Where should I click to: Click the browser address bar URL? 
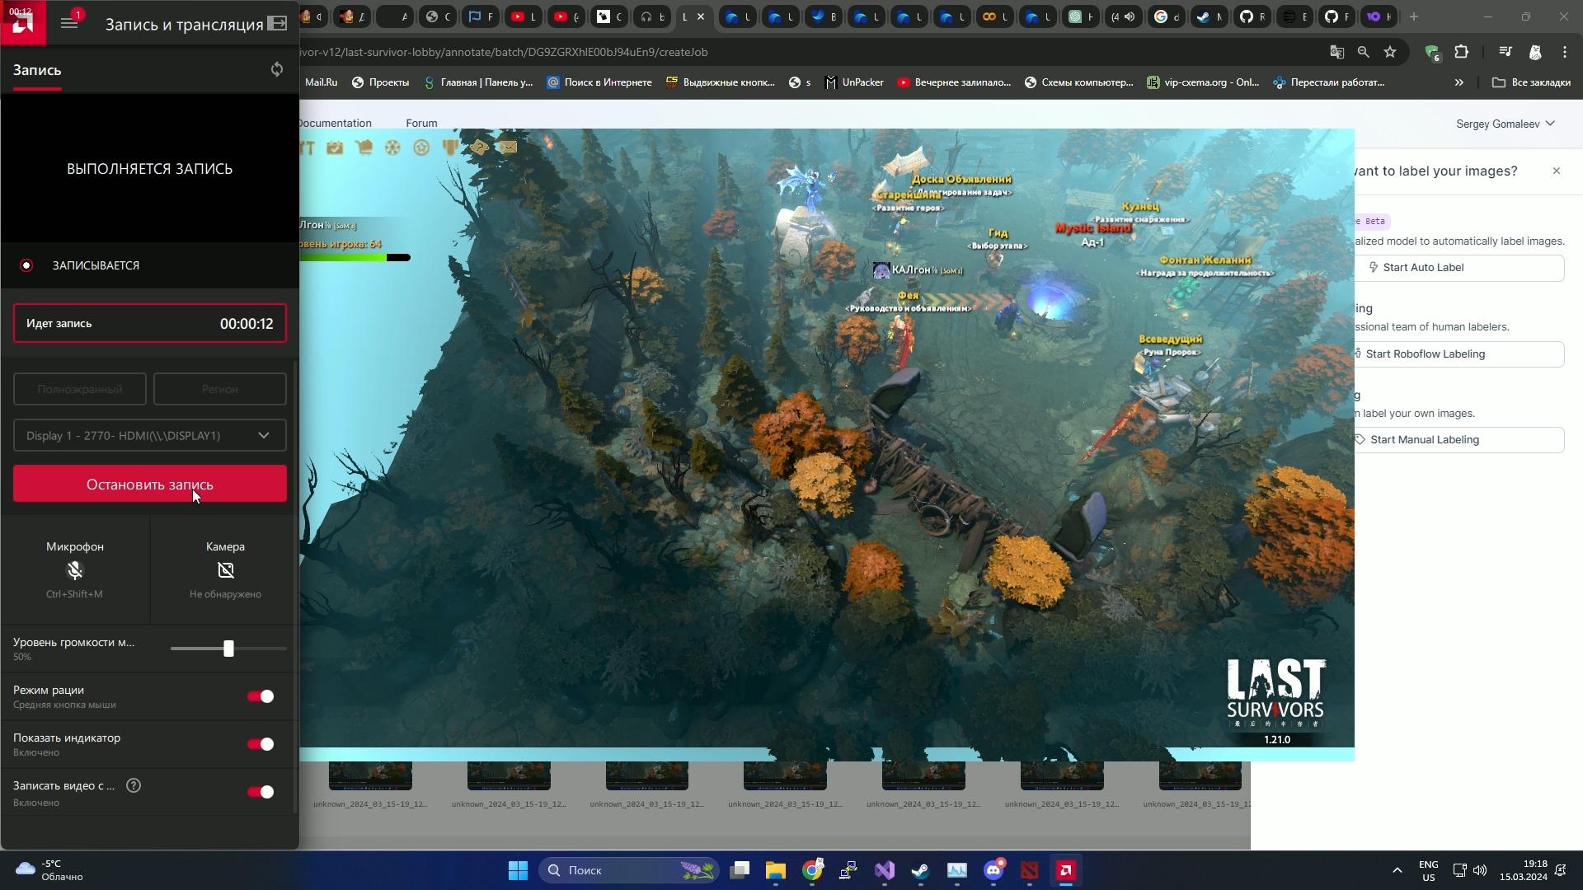tap(504, 52)
